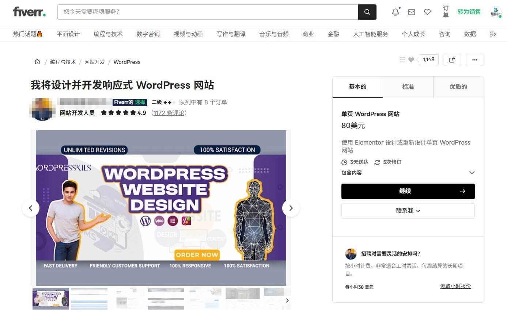Select the 基本的 package tab
The image size is (507, 330).
coord(357,87)
